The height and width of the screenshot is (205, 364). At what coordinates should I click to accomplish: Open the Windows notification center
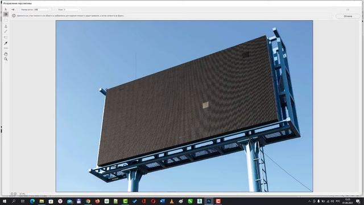(x=358, y=201)
